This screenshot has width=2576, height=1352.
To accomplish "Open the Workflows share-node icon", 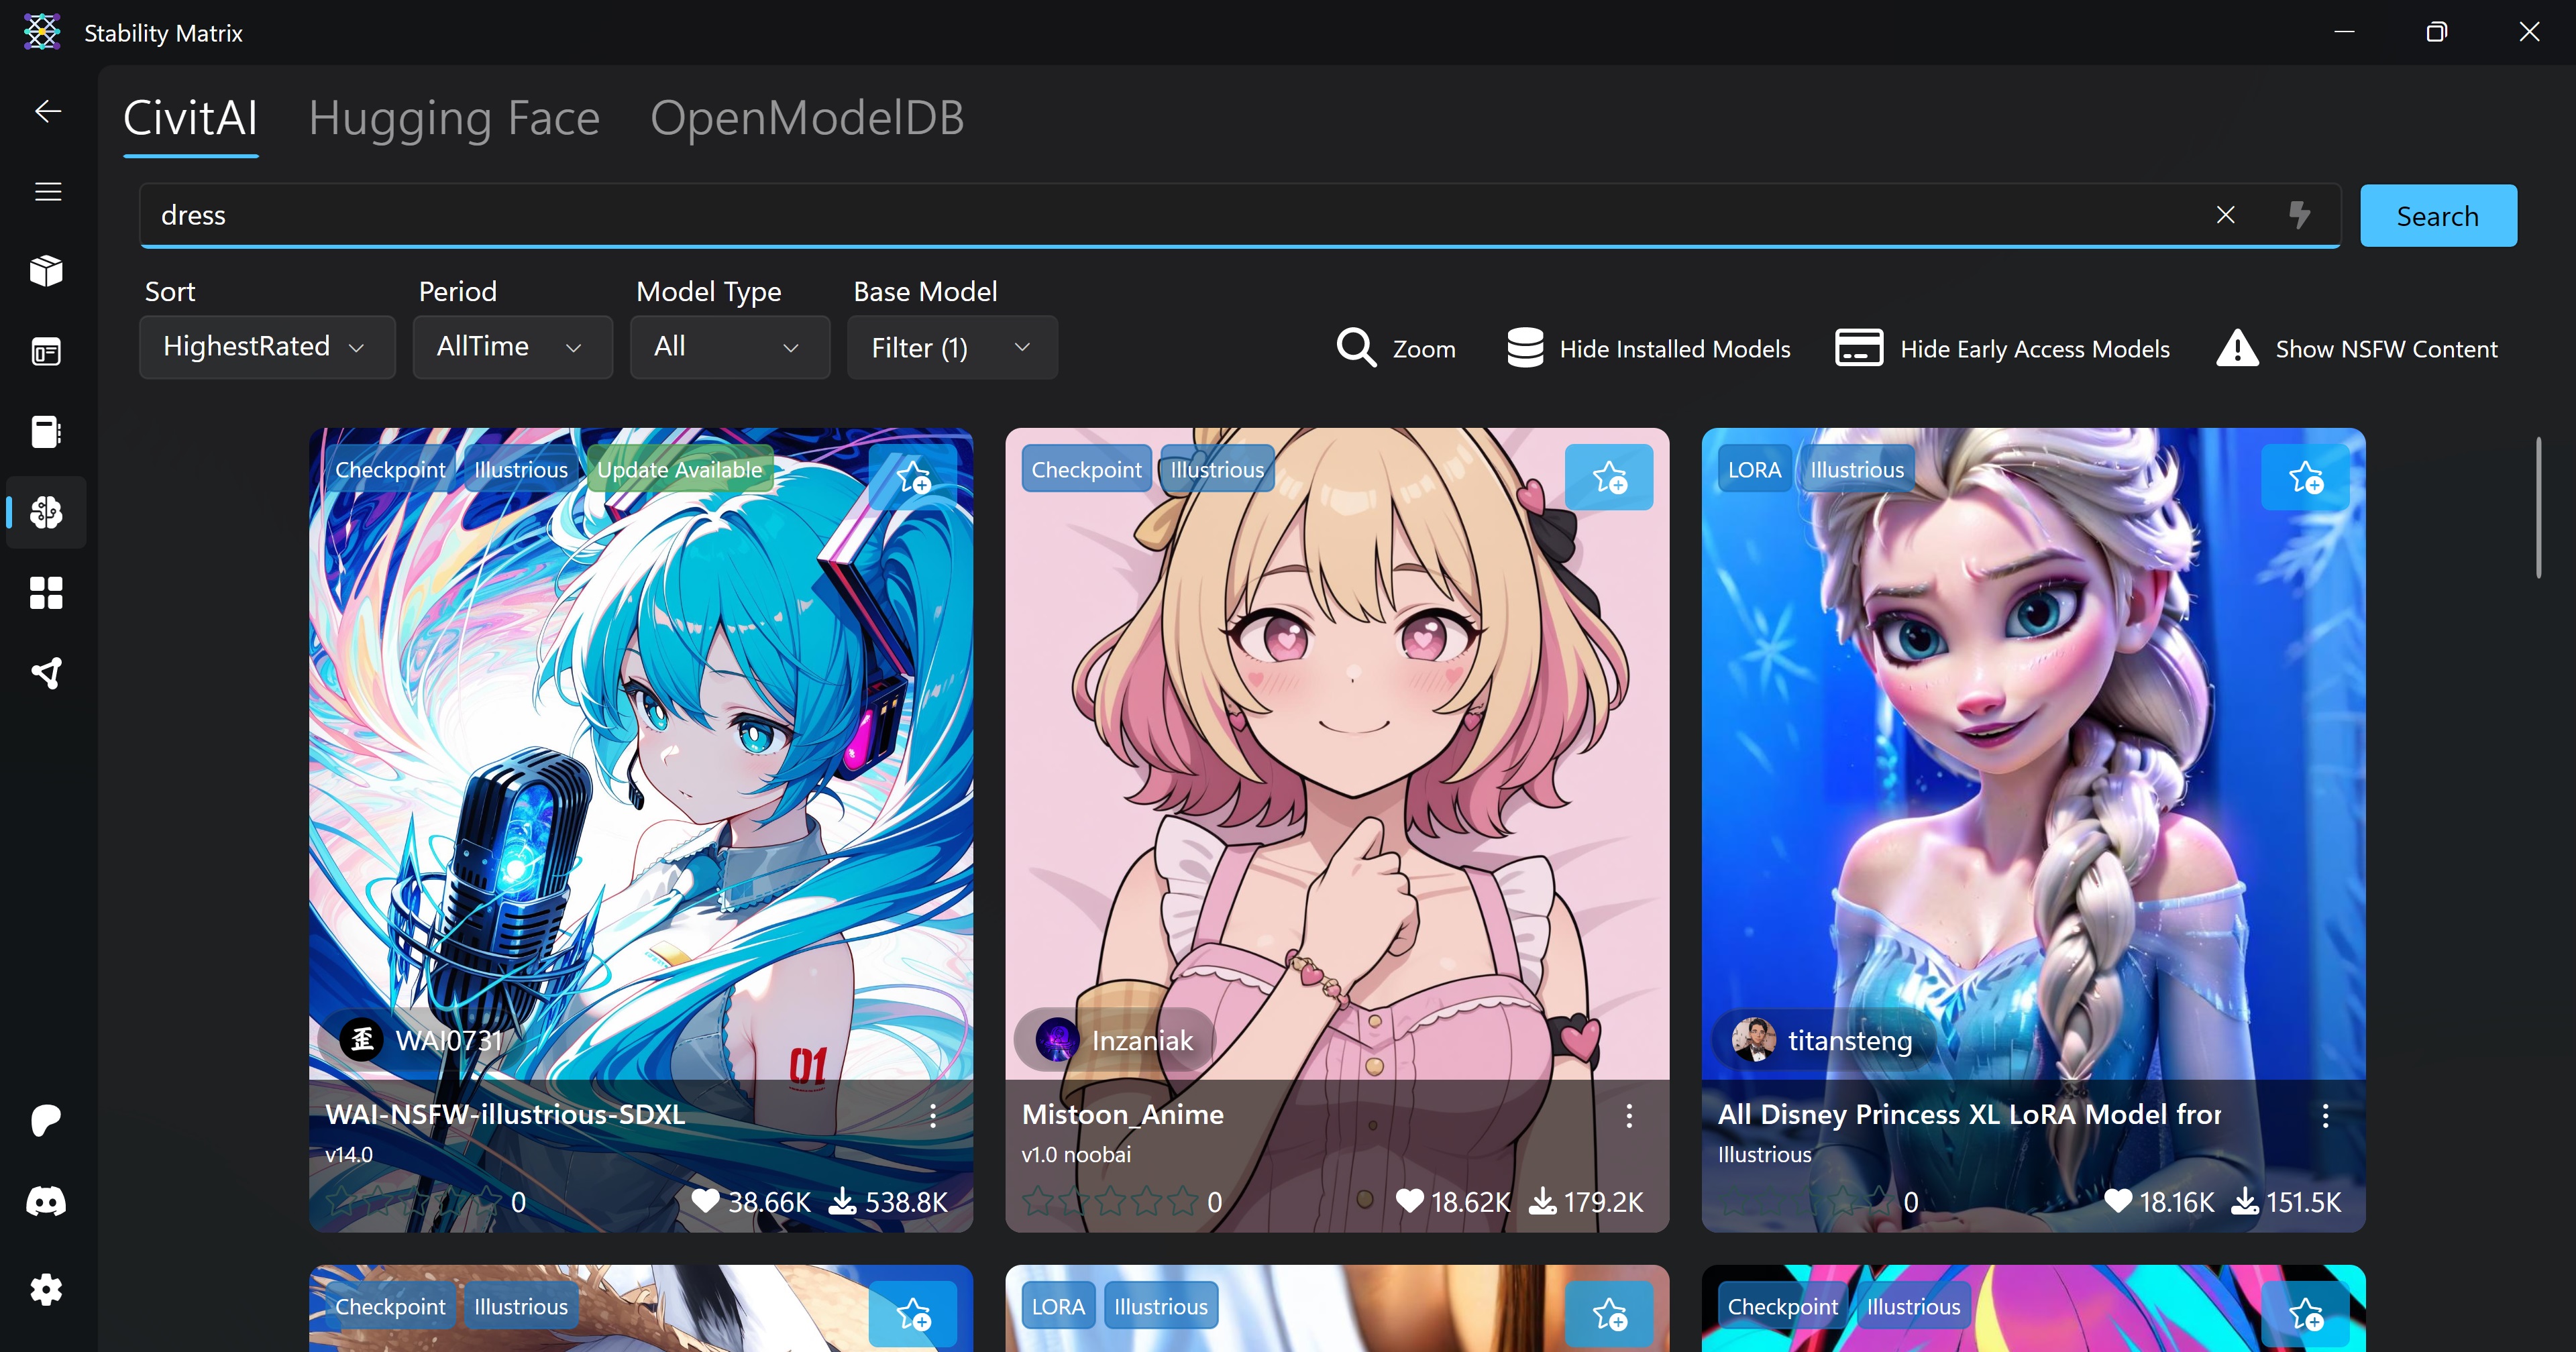I will [x=46, y=673].
